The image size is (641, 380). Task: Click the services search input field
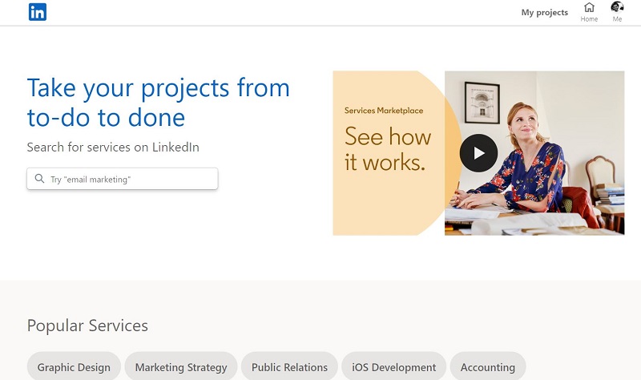coord(123,179)
